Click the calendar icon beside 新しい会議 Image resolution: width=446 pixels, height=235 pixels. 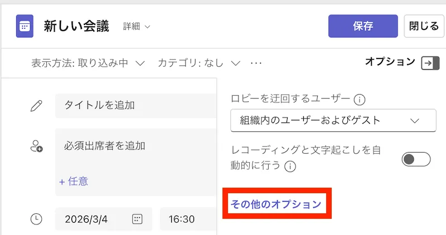25,26
